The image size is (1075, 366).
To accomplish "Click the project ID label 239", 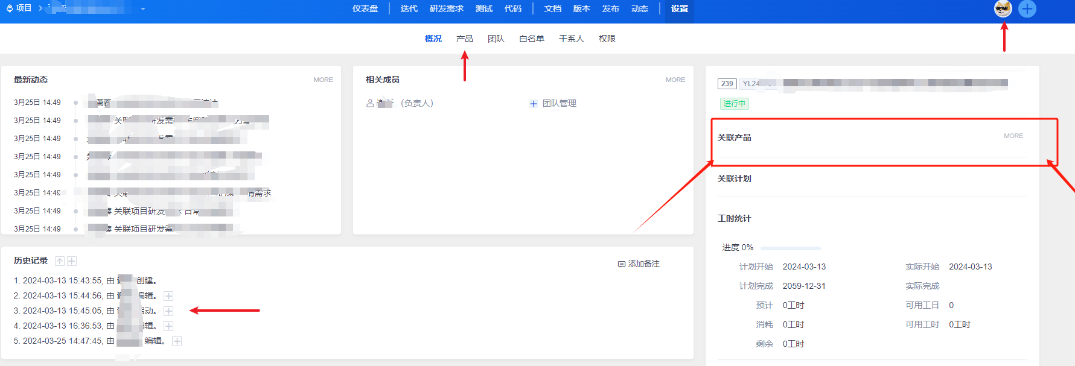I will coord(727,84).
